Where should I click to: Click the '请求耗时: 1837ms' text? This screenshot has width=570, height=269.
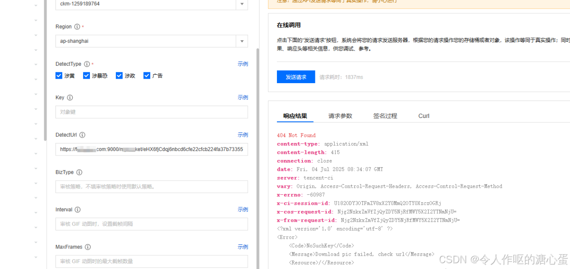(x=341, y=77)
